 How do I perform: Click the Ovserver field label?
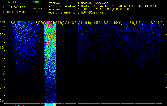pyautogui.click(x=54, y=3)
